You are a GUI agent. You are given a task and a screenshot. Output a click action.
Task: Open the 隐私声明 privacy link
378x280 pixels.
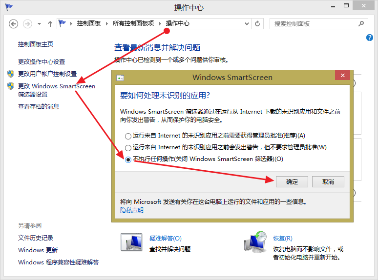coord(132,210)
